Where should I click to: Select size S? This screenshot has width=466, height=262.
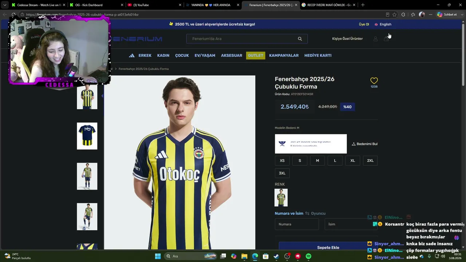300,160
